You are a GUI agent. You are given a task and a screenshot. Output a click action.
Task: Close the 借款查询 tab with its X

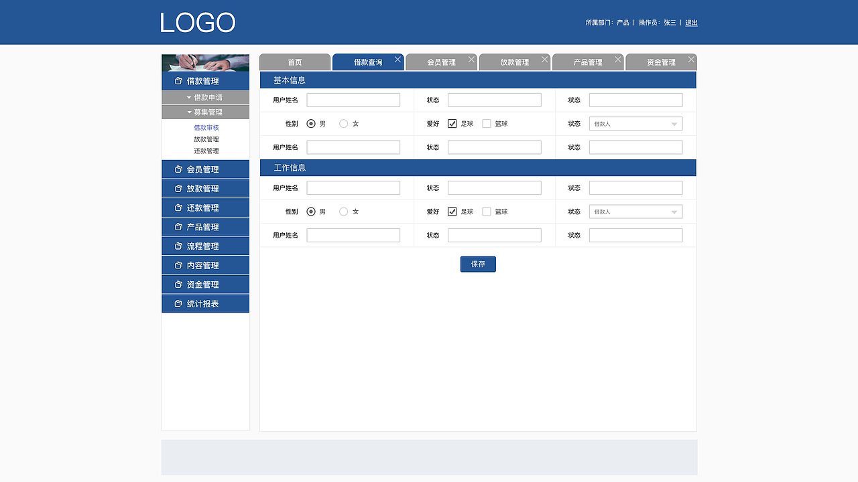[x=397, y=60]
